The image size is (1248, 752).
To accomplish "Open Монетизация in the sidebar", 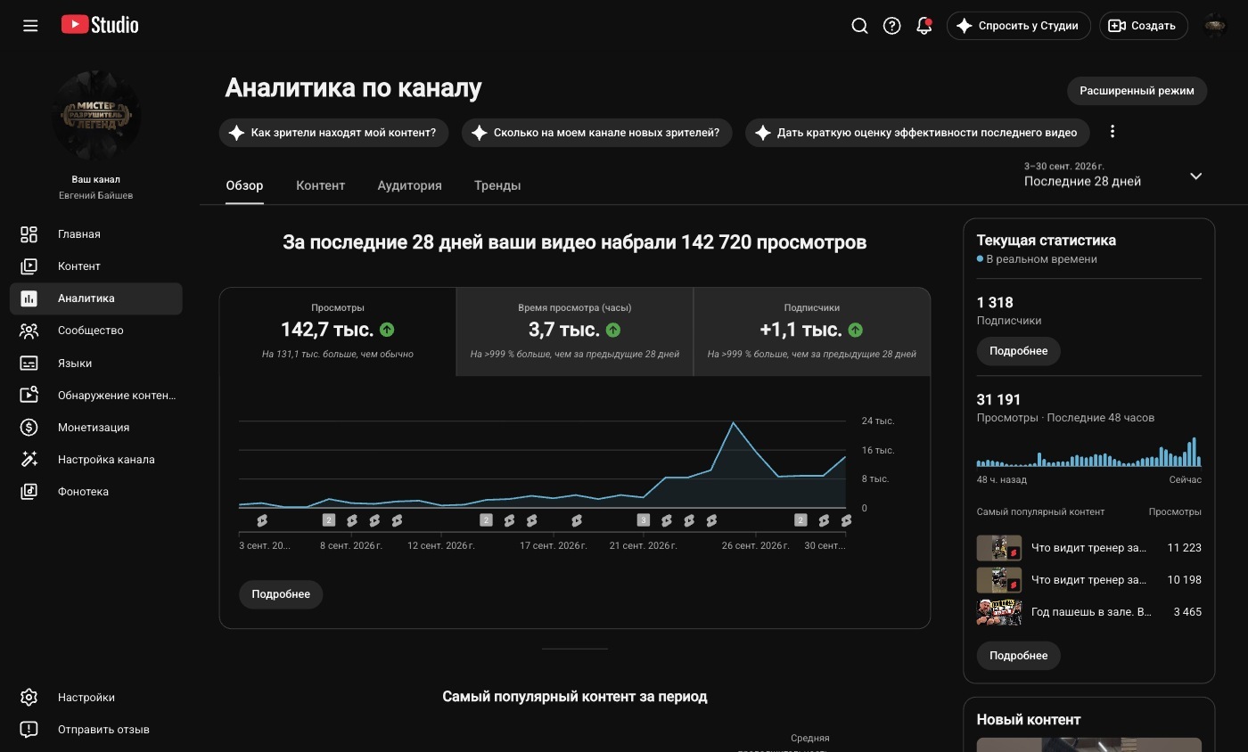I will (96, 428).
